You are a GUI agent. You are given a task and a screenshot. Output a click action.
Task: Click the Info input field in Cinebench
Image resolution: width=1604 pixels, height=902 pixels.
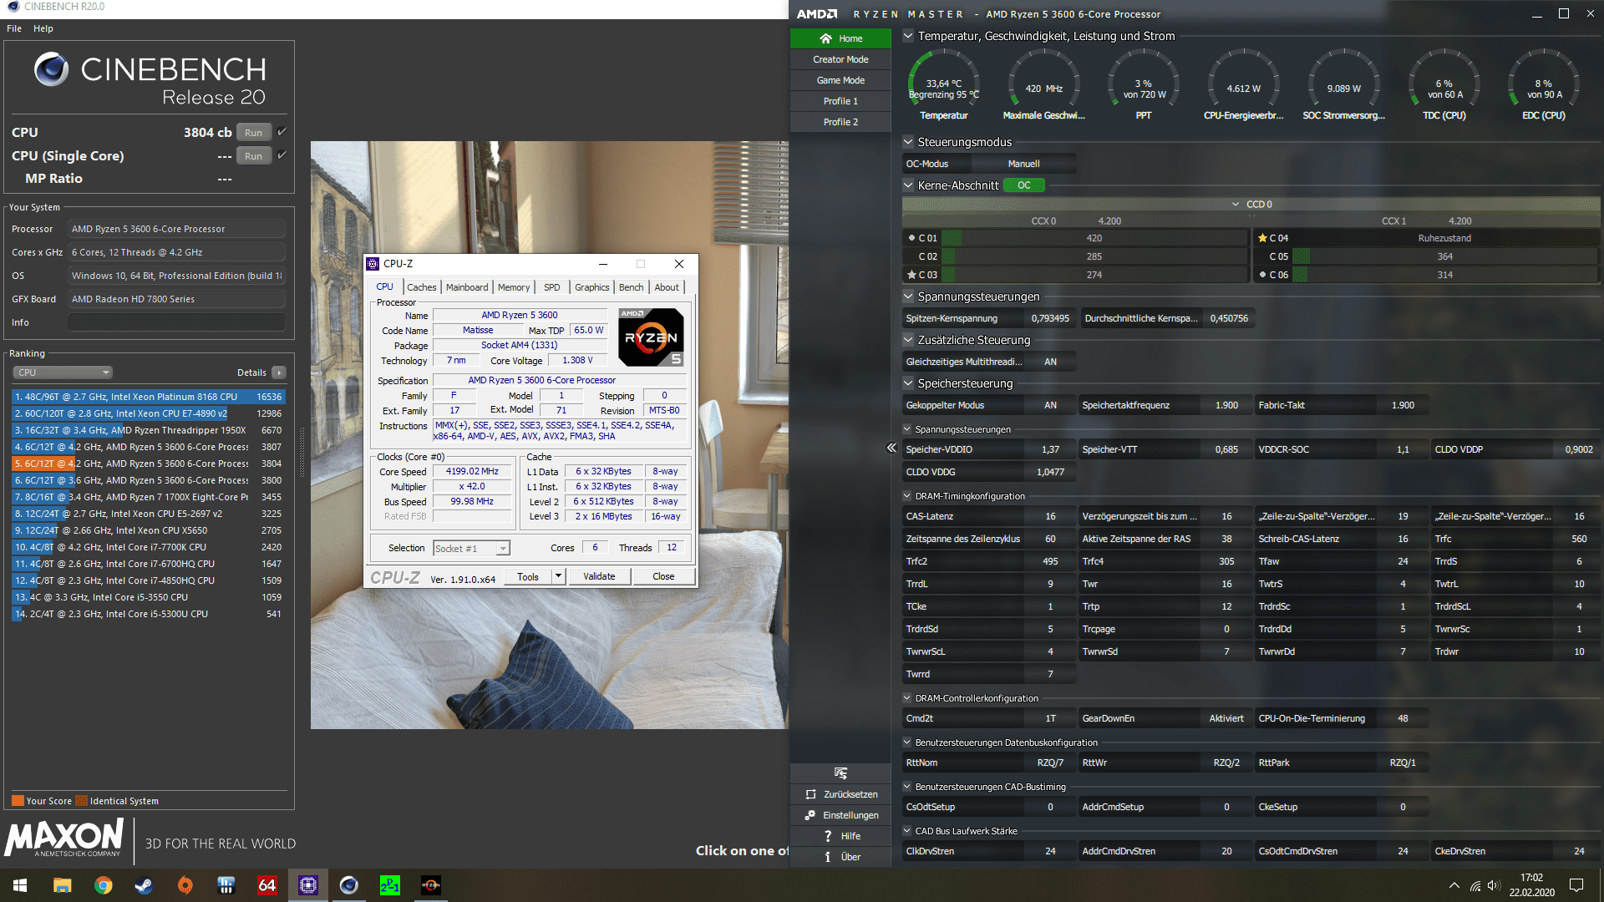point(176,322)
